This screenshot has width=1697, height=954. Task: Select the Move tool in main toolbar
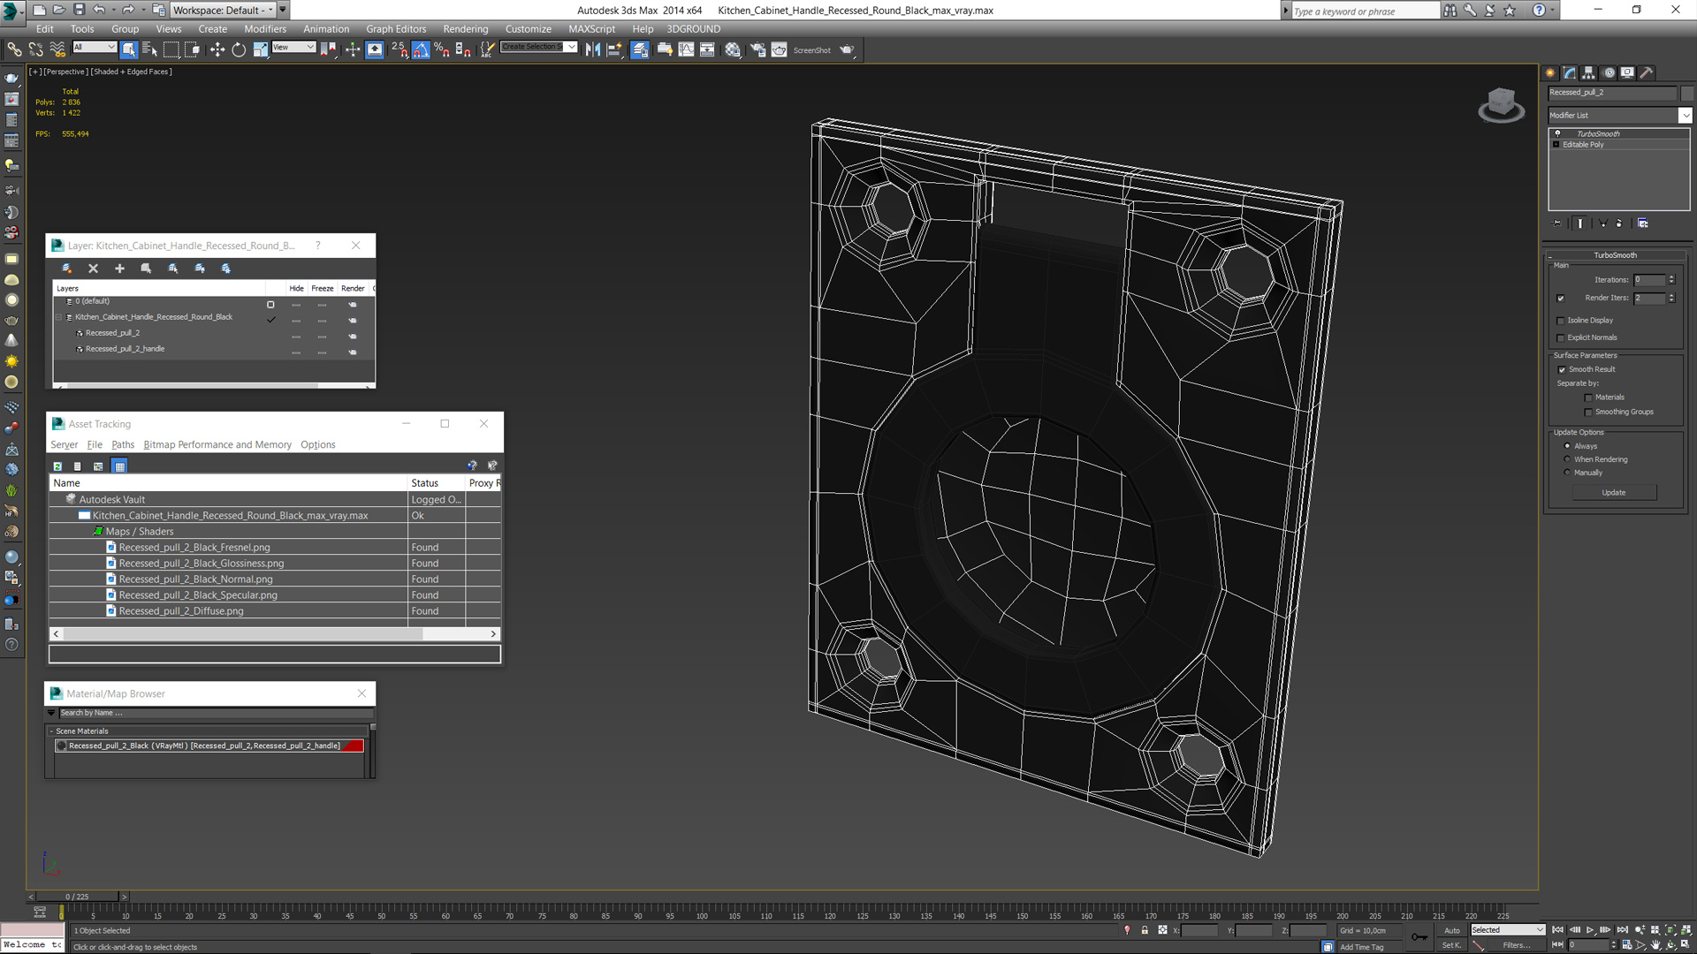[x=217, y=50]
